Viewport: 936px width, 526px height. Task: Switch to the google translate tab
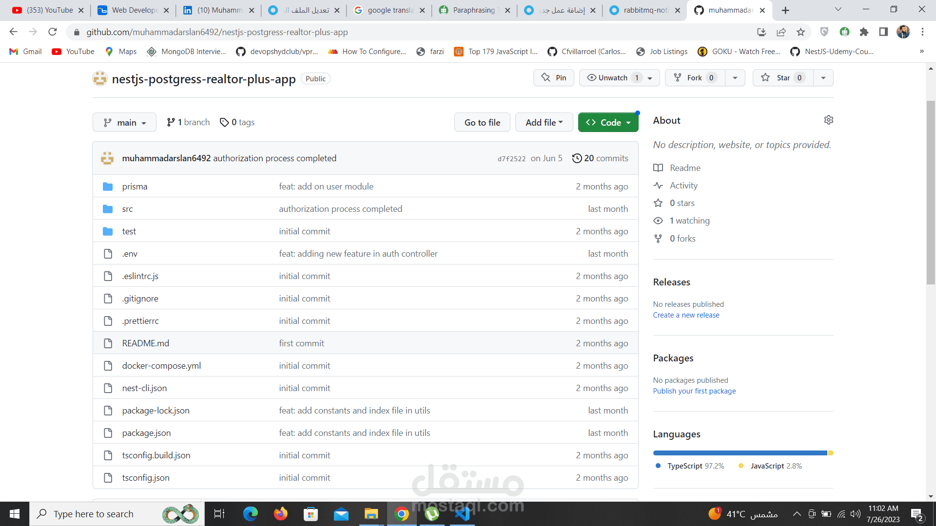point(390,10)
